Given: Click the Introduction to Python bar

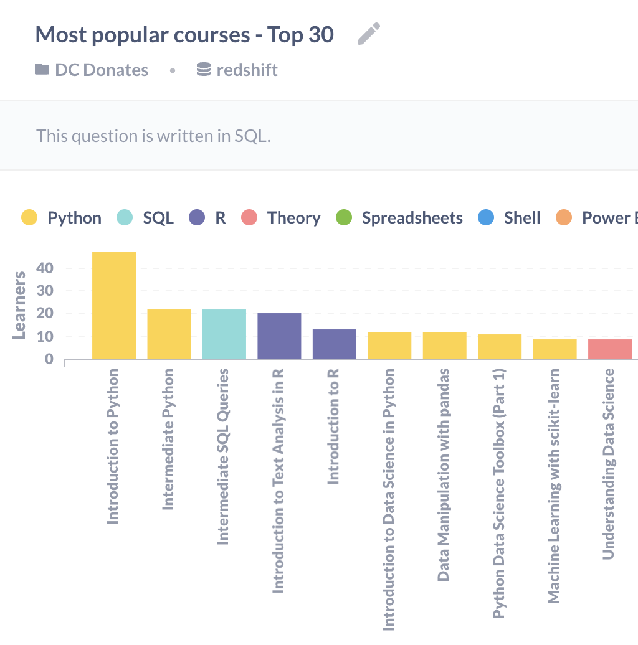Looking at the screenshot, I should (x=113, y=305).
